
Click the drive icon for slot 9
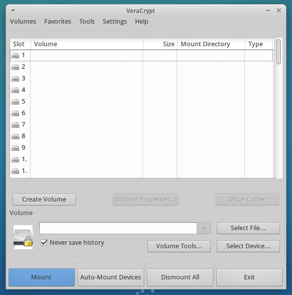(x=15, y=148)
